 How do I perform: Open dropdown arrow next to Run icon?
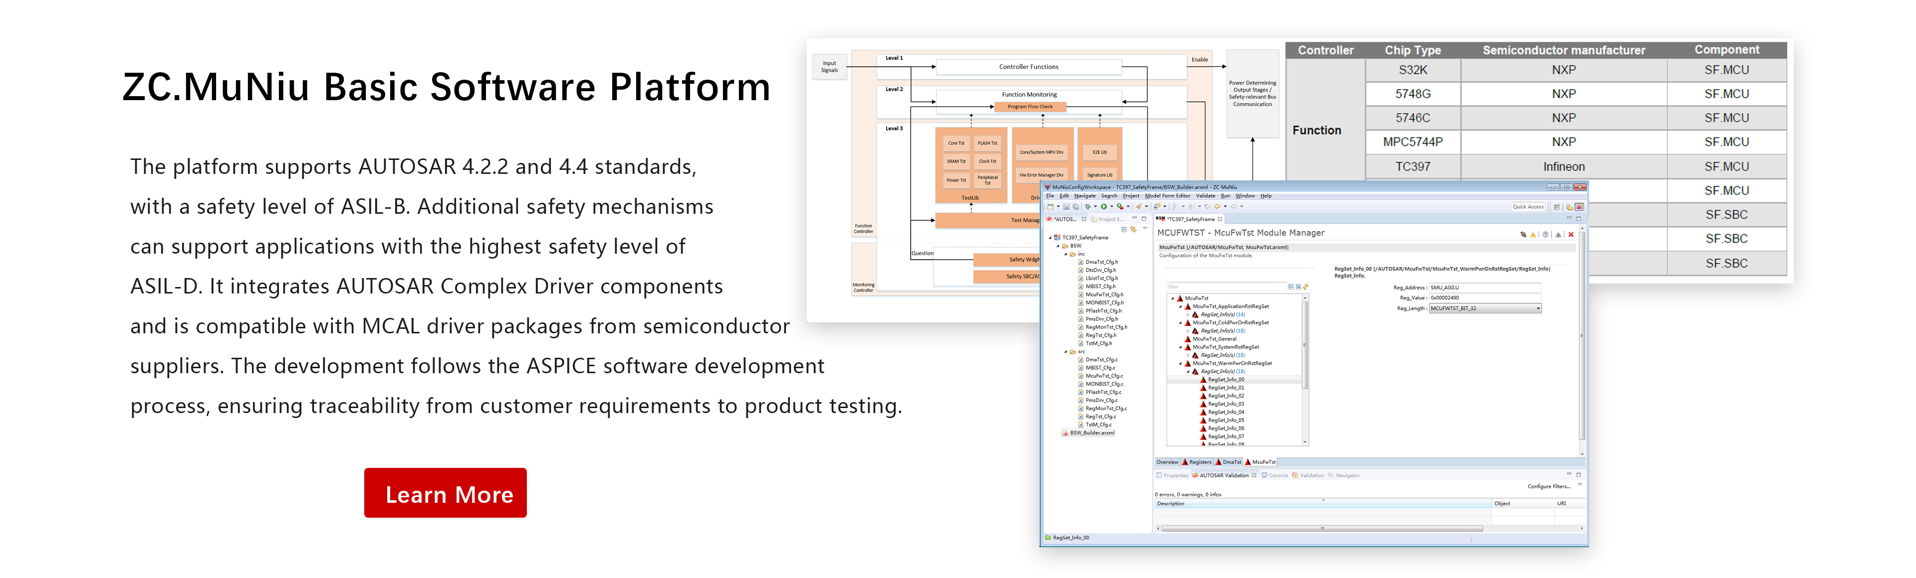pos(1112,206)
